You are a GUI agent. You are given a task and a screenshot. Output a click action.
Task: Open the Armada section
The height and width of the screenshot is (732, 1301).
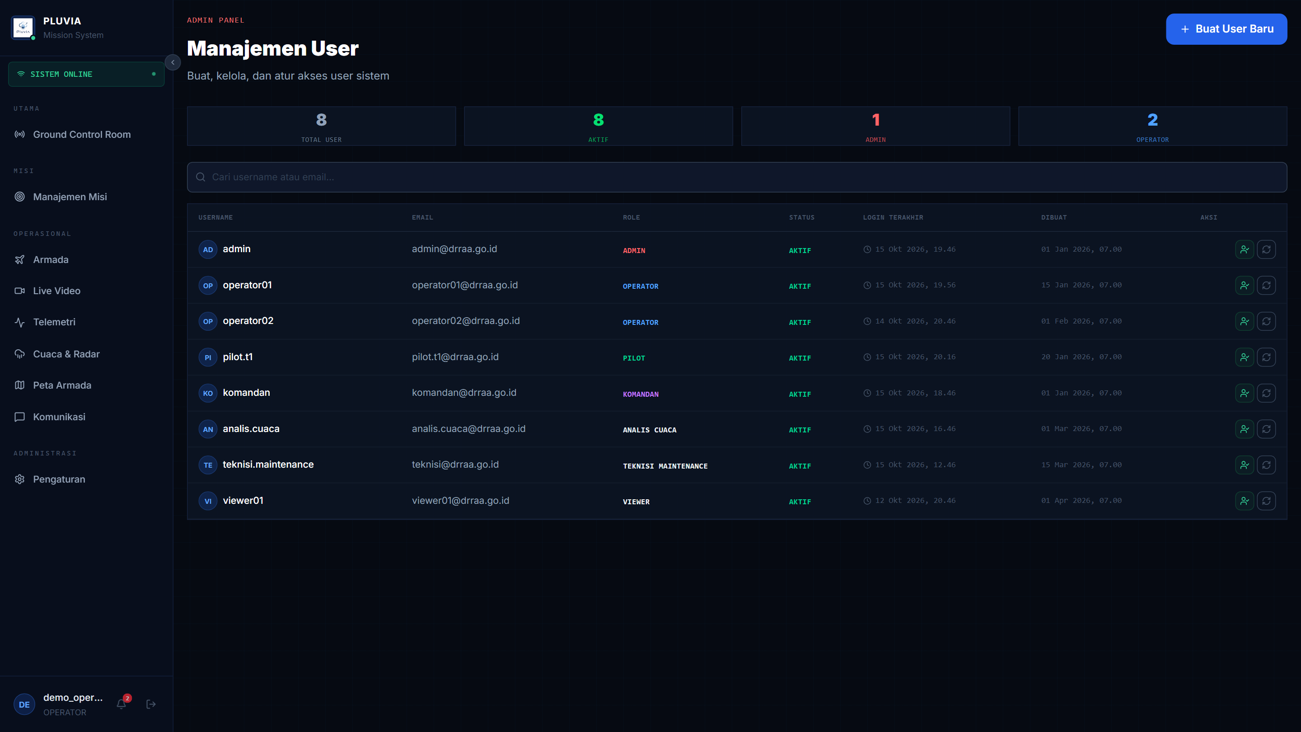pyautogui.click(x=86, y=259)
